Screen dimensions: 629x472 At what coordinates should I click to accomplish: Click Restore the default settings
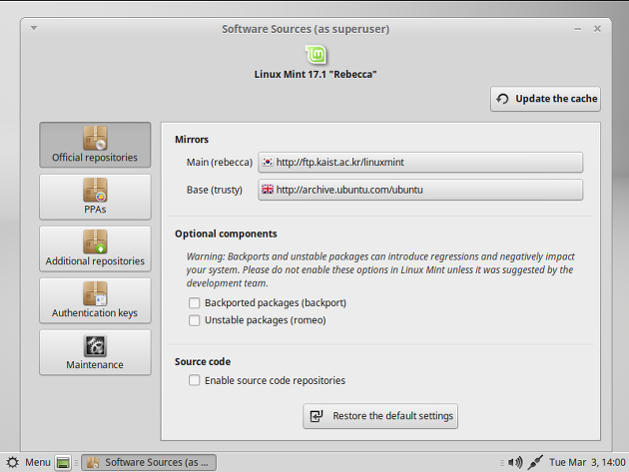pos(380,416)
